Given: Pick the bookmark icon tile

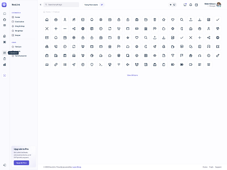Looking at the screenshot, I should click(x=208, y=47).
